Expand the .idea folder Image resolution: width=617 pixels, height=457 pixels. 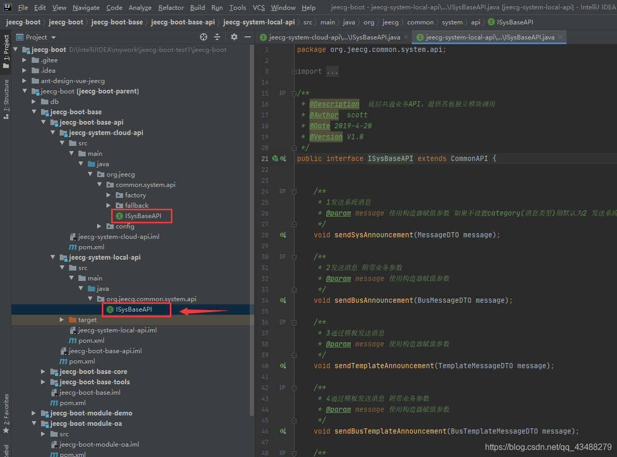(x=24, y=71)
